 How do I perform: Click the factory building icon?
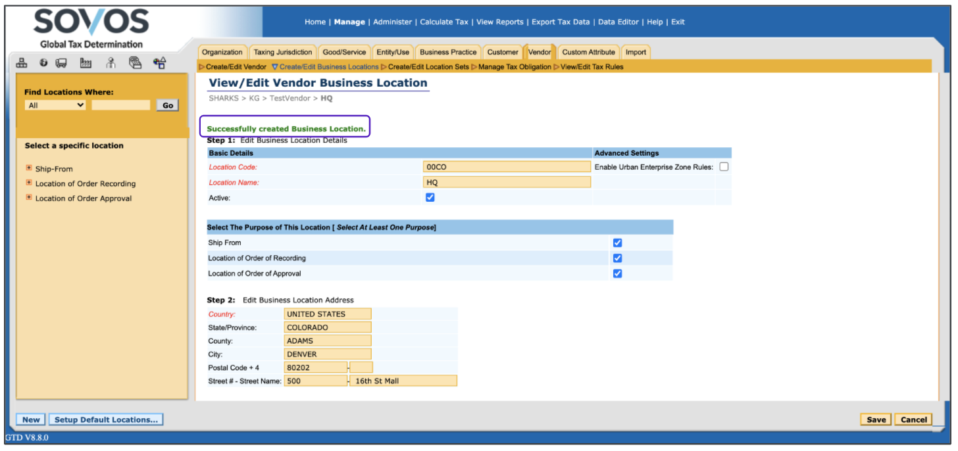pos(86,63)
